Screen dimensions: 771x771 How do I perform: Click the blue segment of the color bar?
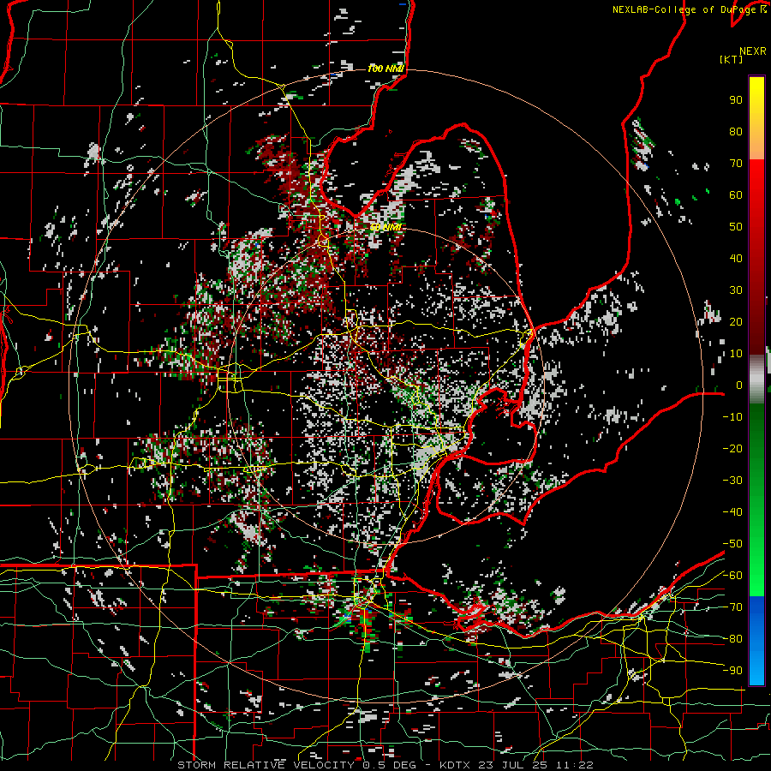pos(756,639)
